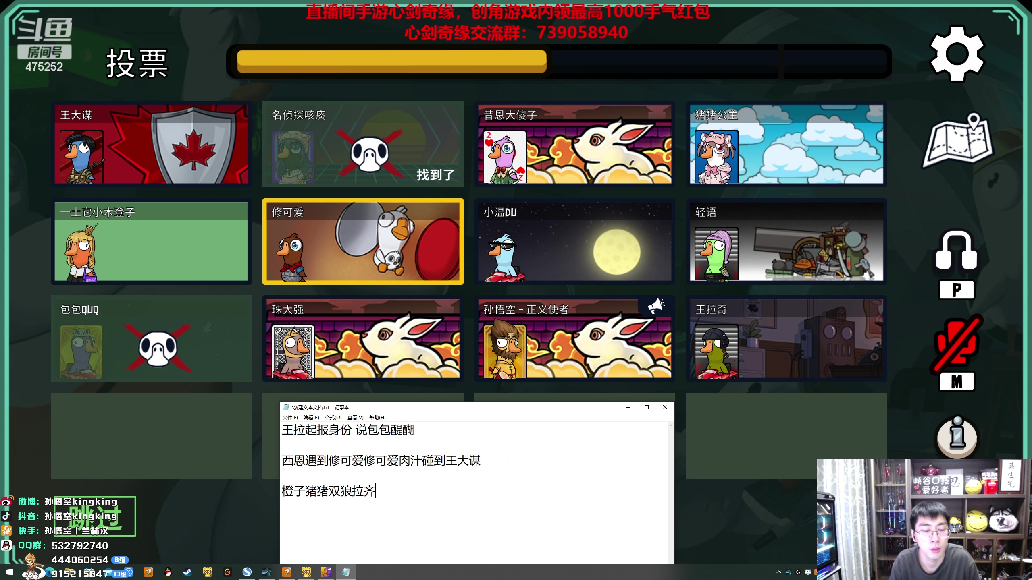Image resolution: width=1032 pixels, height=580 pixels.
Task: Open the Goose Goose Duck taskbar icon
Action: tap(326, 572)
